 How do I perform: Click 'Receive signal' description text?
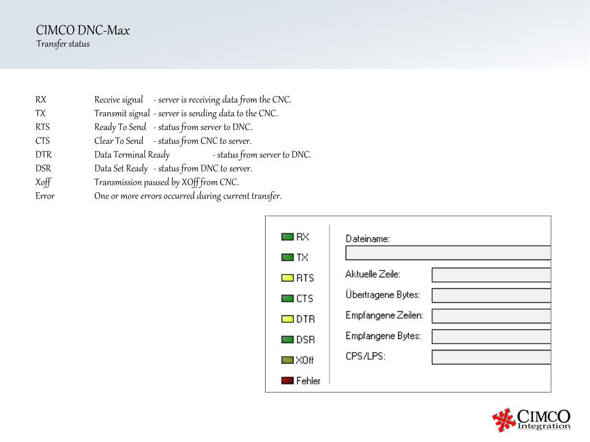(x=119, y=100)
